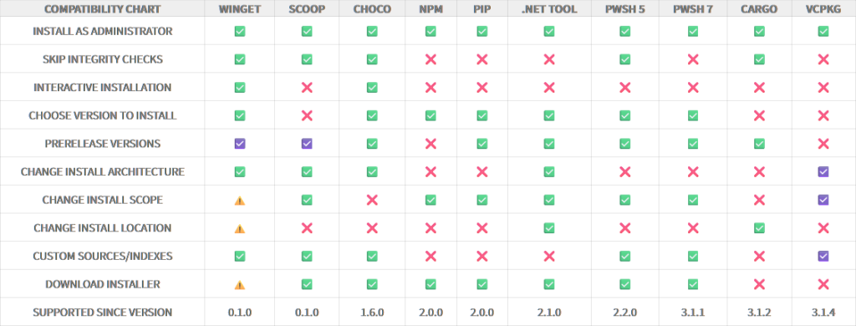Select the .NET TOOL column header
Viewport: 856px width, 326px height.
pyautogui.click(x=549, y=9)
